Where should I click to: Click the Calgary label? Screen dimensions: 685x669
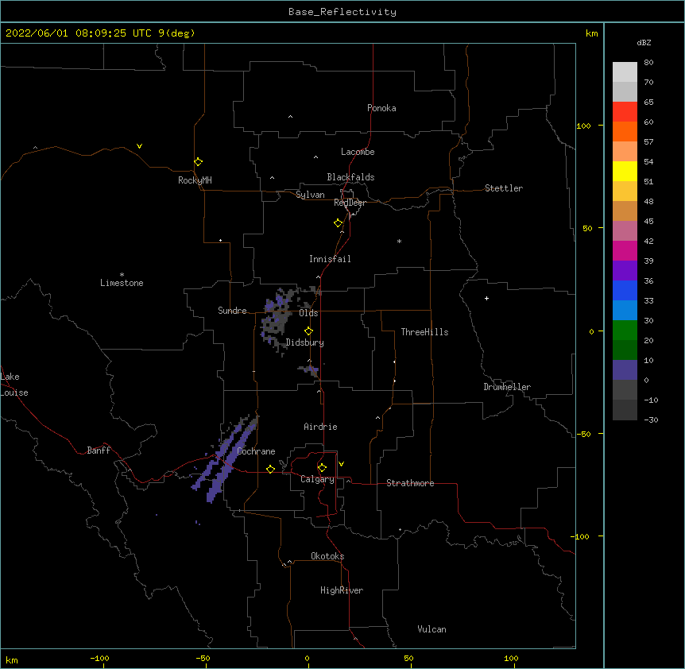tap(317, 479)
